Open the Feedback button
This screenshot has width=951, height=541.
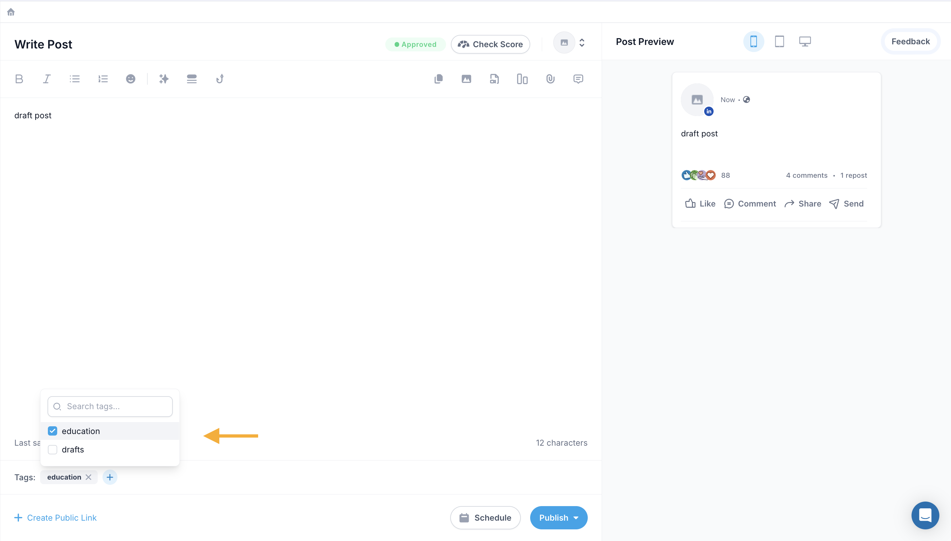coord(911,41)
